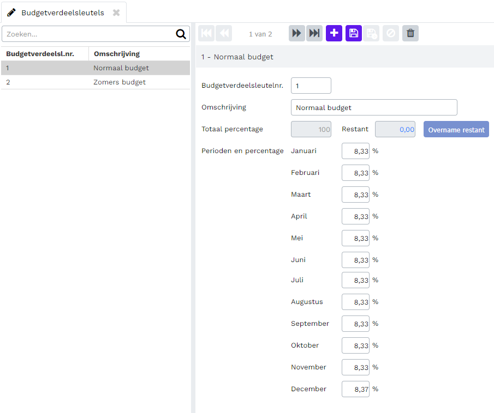The width and height of the screenshot is (494, 413).
Task: Focus the Zoeken search field
Action: (88, 34)
